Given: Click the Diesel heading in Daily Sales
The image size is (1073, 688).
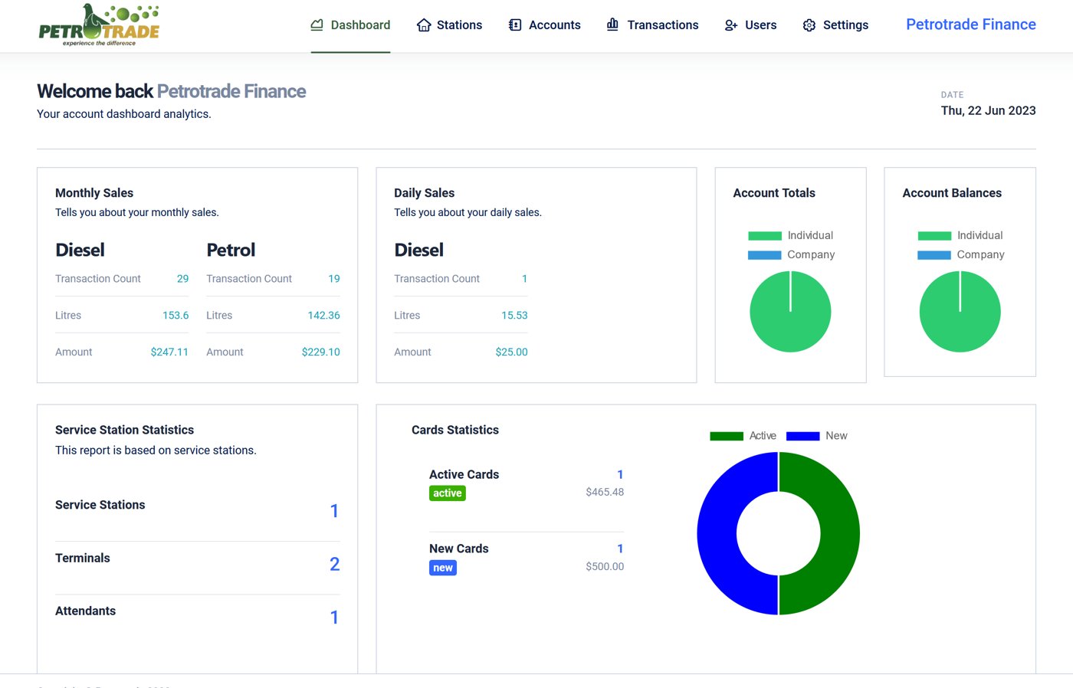Looking at the screenshot, I should coord(418,251).
